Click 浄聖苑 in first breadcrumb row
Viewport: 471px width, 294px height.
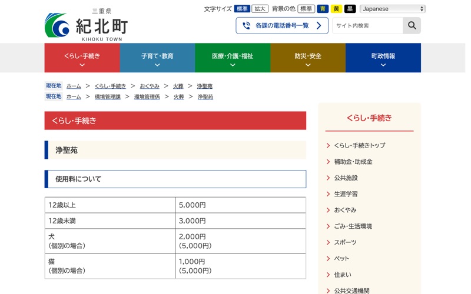point(204,86)
